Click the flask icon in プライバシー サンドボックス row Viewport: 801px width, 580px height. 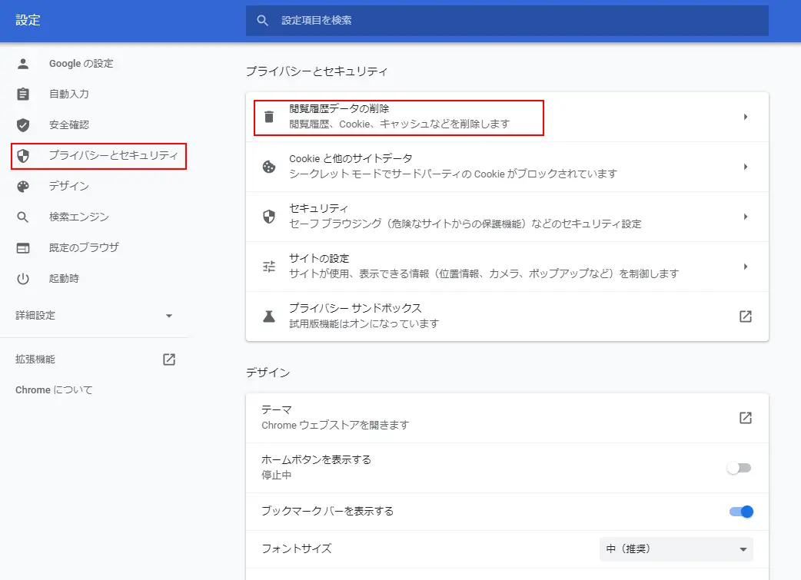(x=269, y=317)
